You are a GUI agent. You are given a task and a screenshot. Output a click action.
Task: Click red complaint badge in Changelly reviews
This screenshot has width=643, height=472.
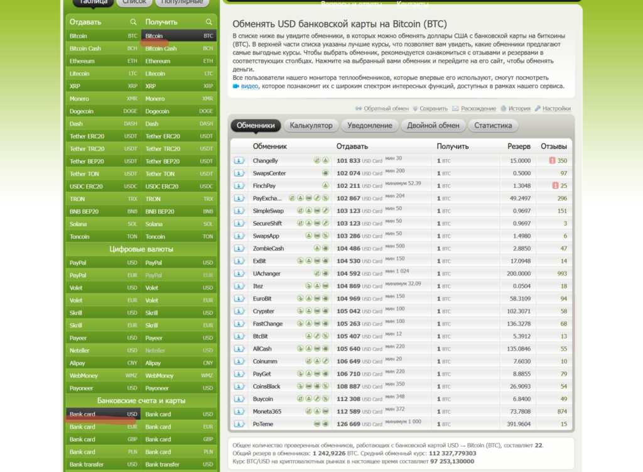click(x=552, y=160)
